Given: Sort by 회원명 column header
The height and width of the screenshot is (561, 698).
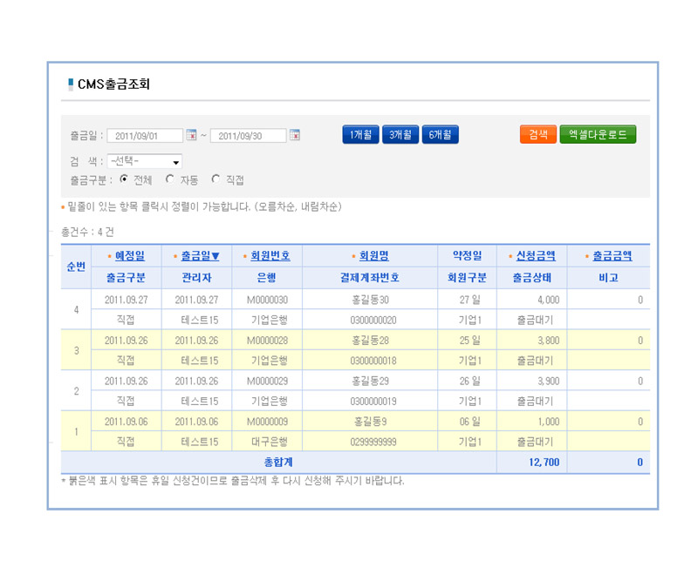Looking at the screenshot, I should point(374,256).
